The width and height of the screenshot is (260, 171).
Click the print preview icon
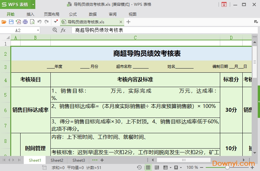[x=32, y=22]
